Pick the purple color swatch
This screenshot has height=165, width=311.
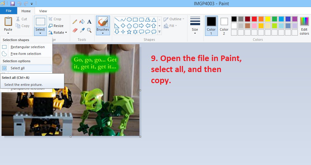click(295, 19)
